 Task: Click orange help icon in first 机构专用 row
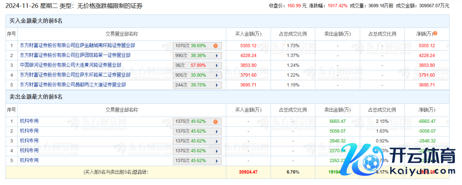tap(216, 121)
